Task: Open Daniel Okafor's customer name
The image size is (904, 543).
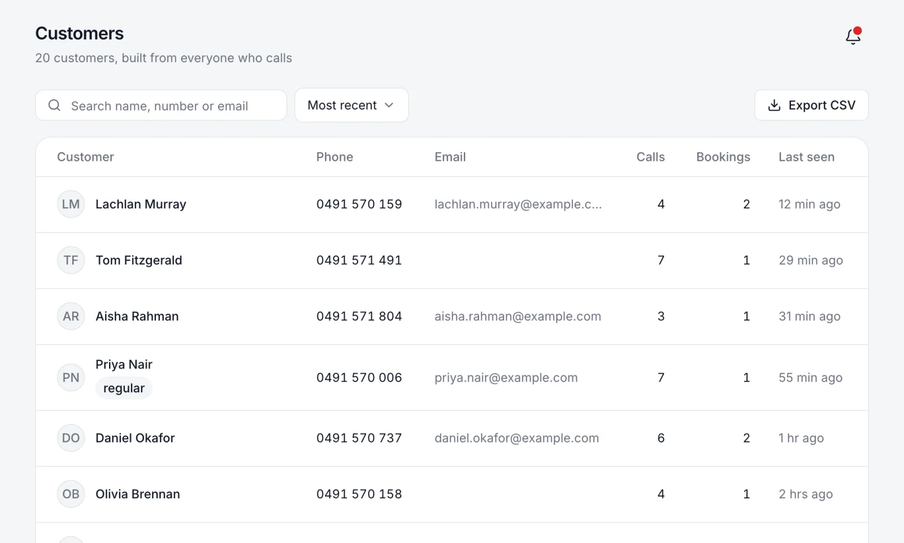Action: [x=135, y=438]
